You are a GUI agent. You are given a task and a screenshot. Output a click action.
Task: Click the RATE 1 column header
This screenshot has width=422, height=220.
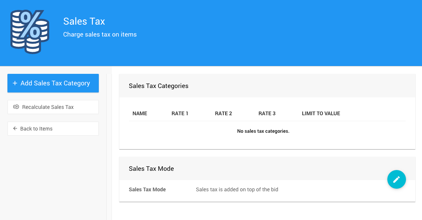(180, 113)
